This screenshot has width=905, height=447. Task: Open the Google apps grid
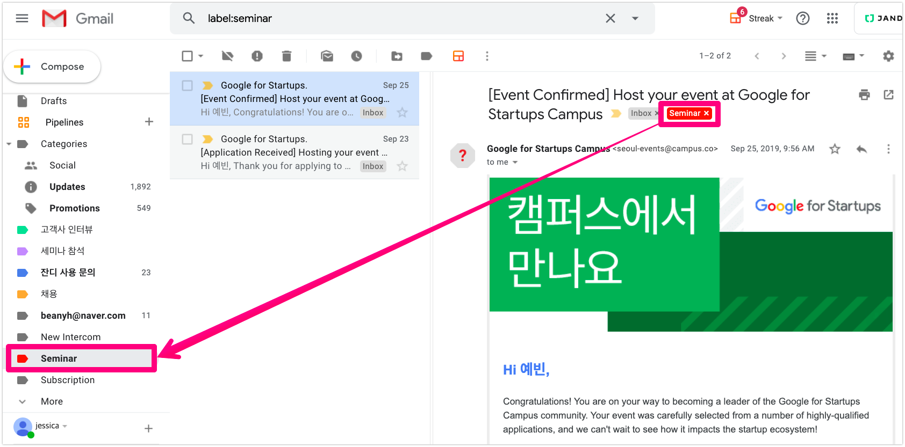(832, 18)
